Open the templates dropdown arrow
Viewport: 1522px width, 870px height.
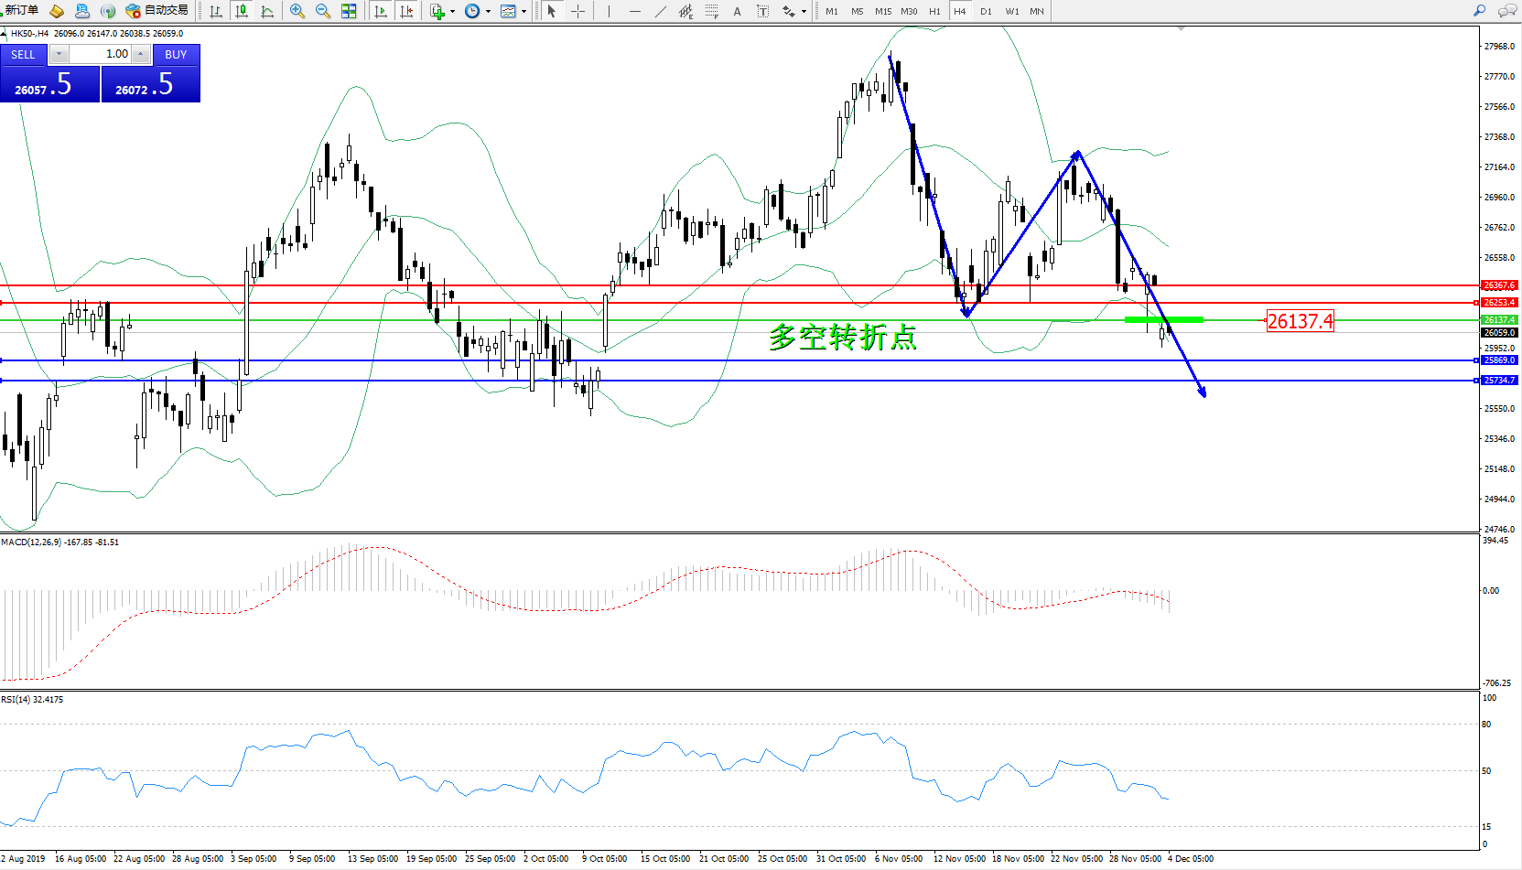pyautogui.click(x=524, y=12)
